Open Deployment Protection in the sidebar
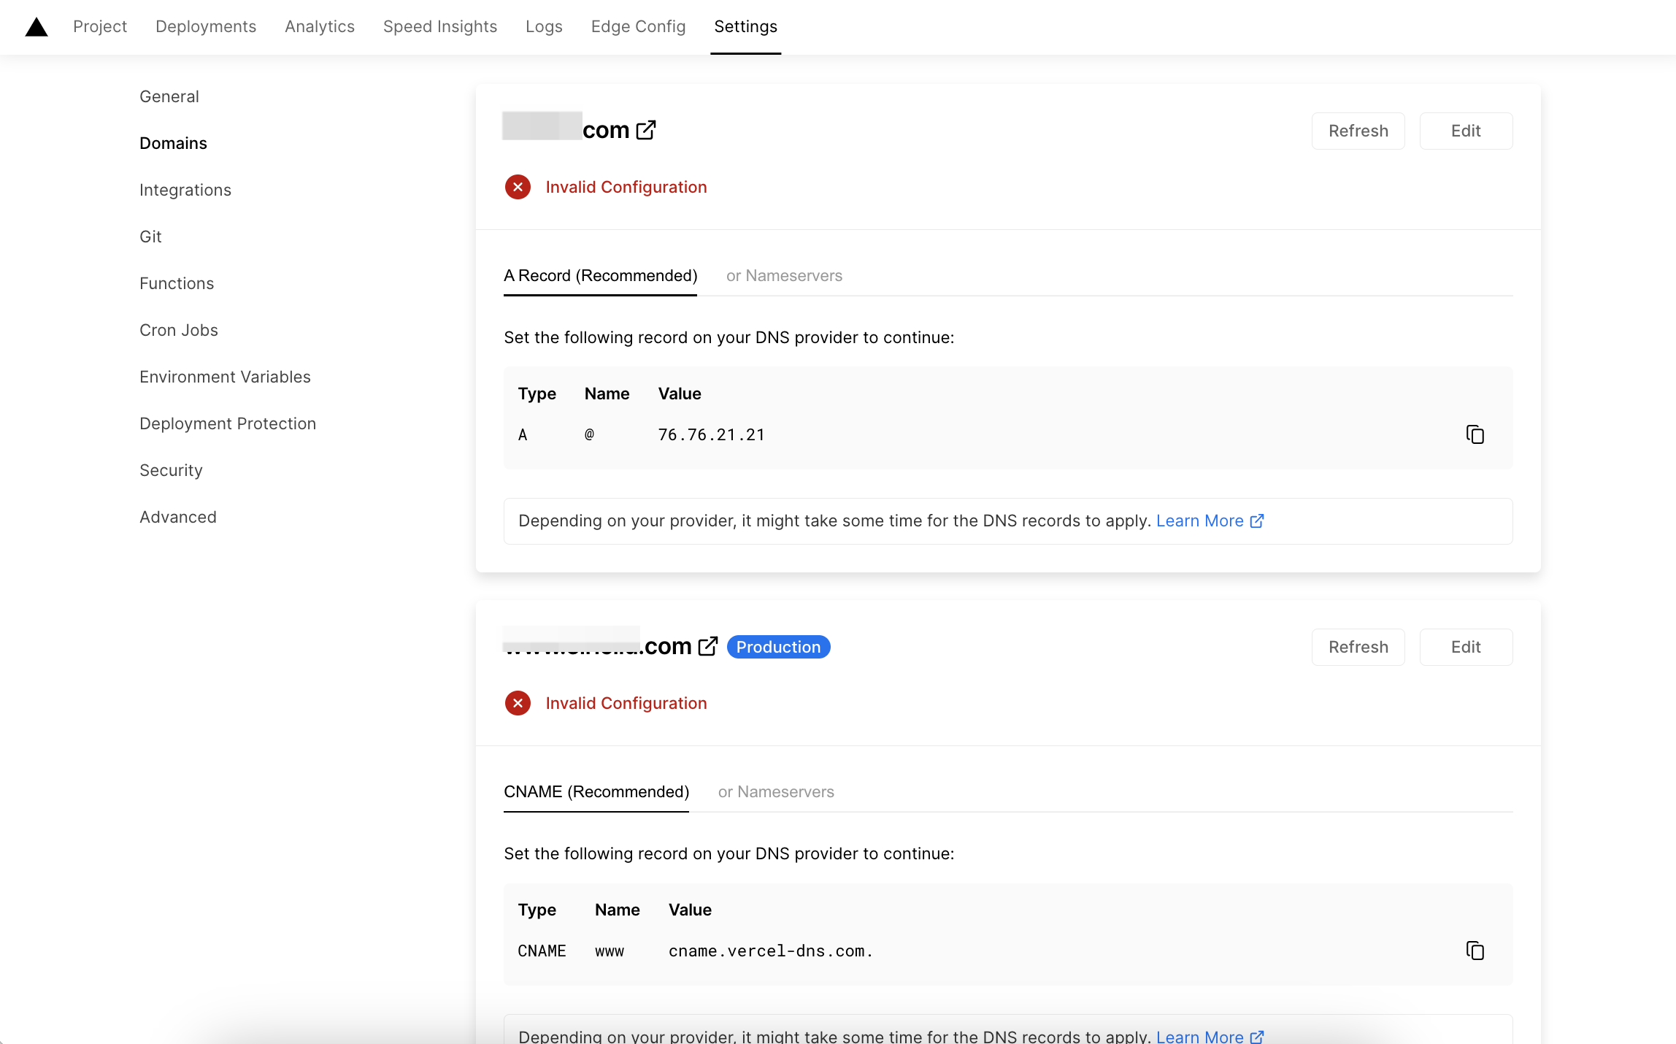This screenshot has height=1044, width=1676. pos(228,423)
